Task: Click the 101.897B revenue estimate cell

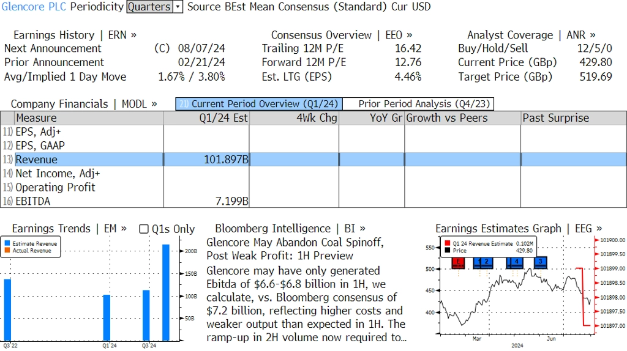Action: (206, 160)
